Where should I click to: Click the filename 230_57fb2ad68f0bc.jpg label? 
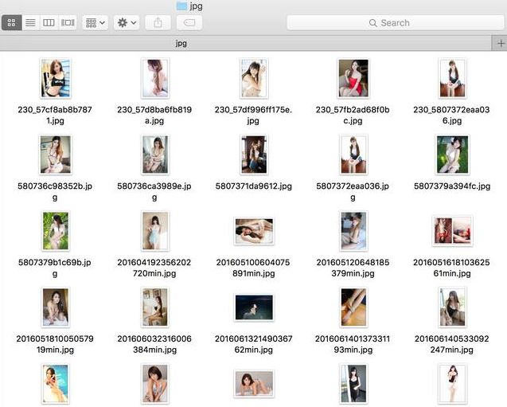tap(353, 115)
